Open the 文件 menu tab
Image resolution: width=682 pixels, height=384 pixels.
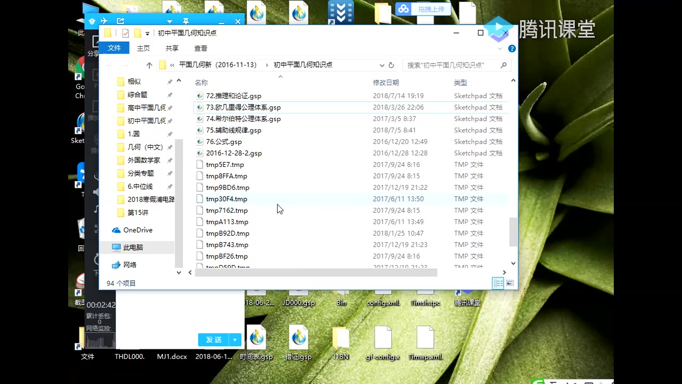tap(114, 48)
